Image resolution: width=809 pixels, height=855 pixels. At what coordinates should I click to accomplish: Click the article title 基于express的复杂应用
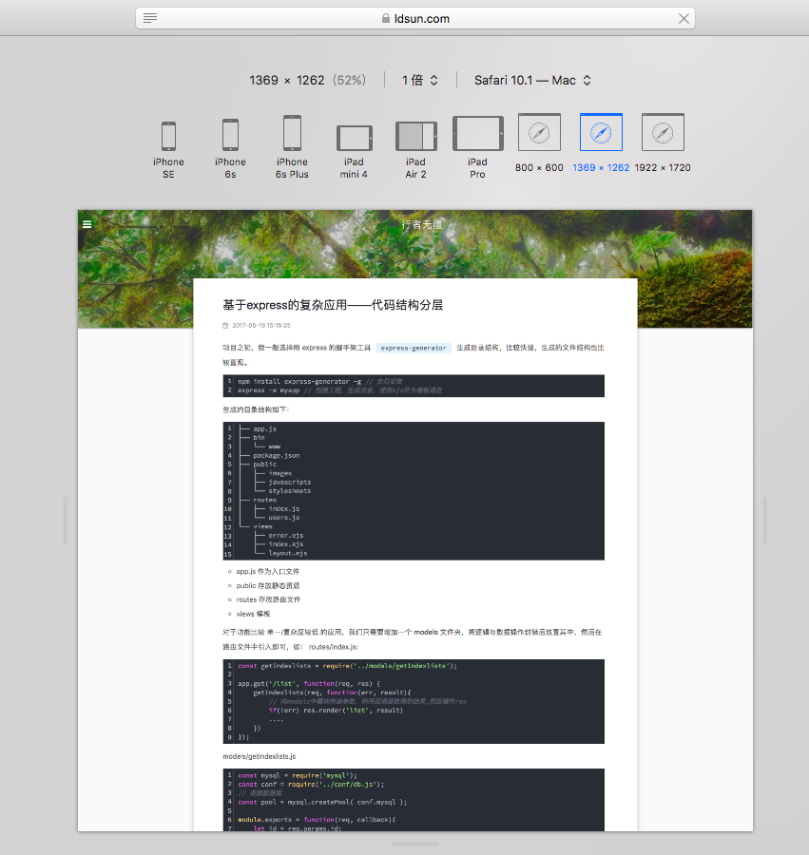click(332, 305)
